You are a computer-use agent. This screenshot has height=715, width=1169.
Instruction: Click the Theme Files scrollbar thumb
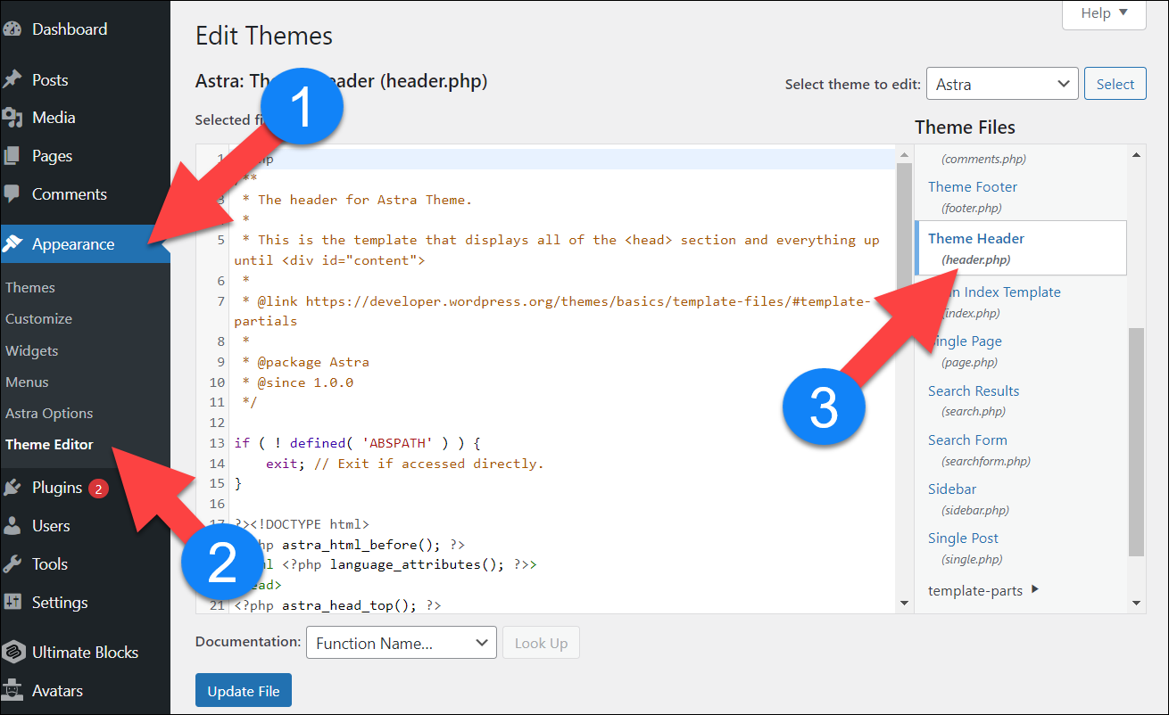[1136, 441]
